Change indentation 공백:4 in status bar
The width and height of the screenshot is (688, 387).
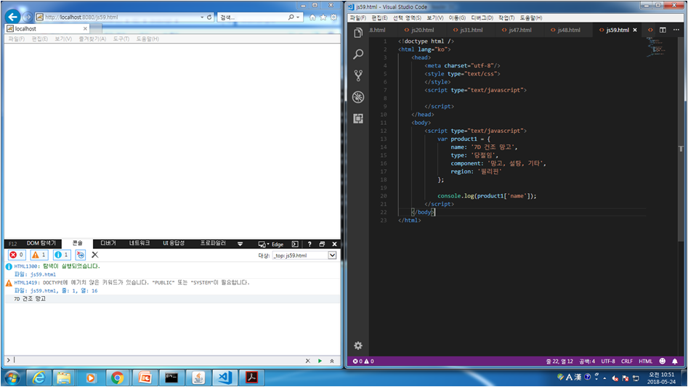(x=586, y=361)
